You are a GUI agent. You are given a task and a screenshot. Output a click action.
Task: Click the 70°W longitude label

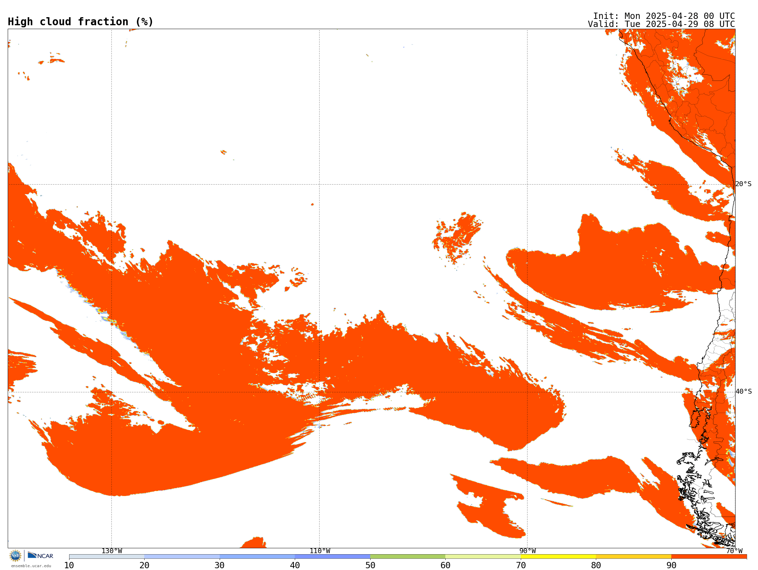(x=734, y=551)
